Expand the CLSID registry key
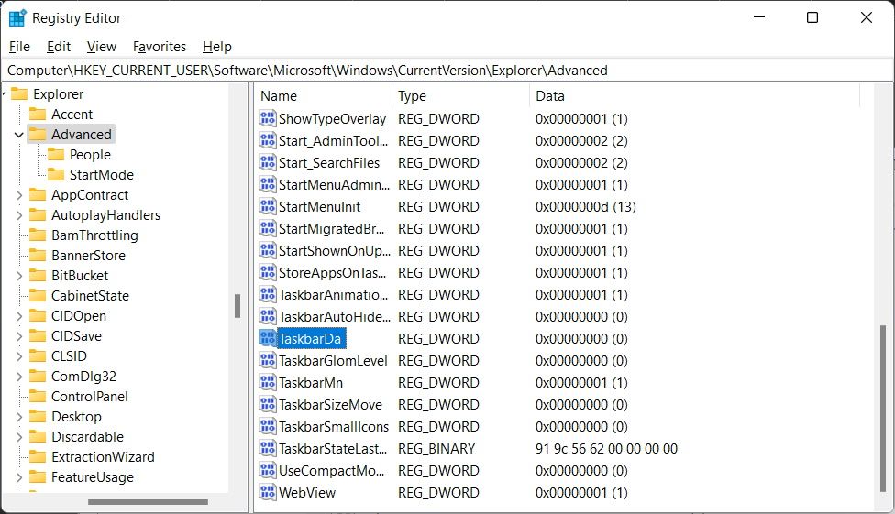The height and width of the screenshot is (514, 895). (x=19, y=356)
